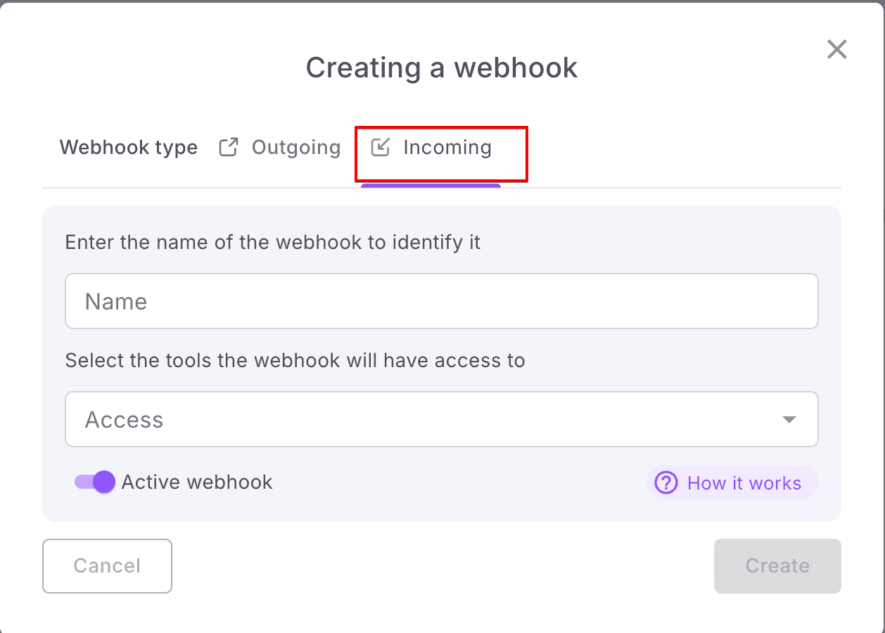Click the Access placeholder text

[124, 420]
